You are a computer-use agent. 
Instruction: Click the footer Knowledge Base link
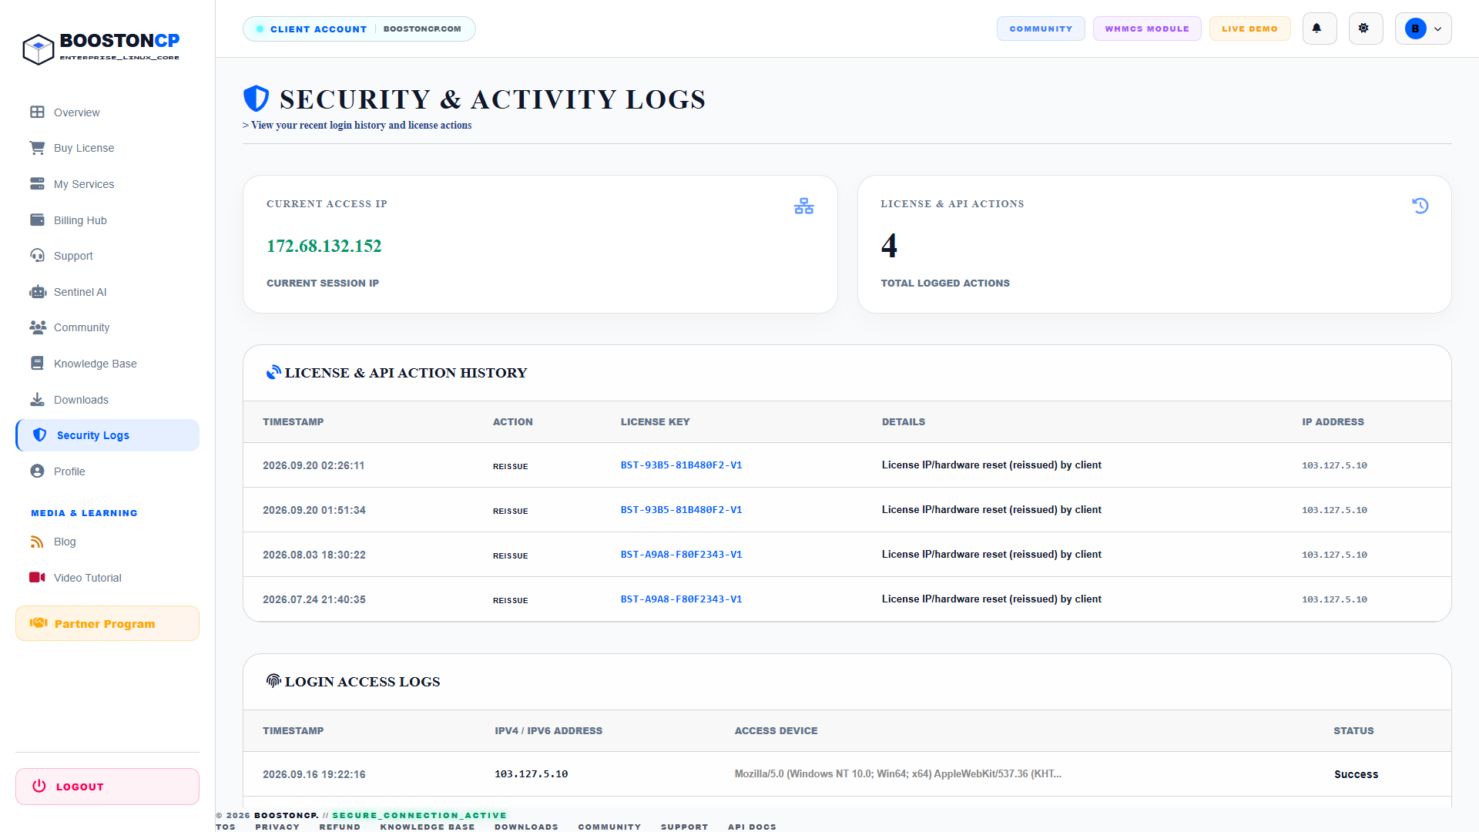428,827
